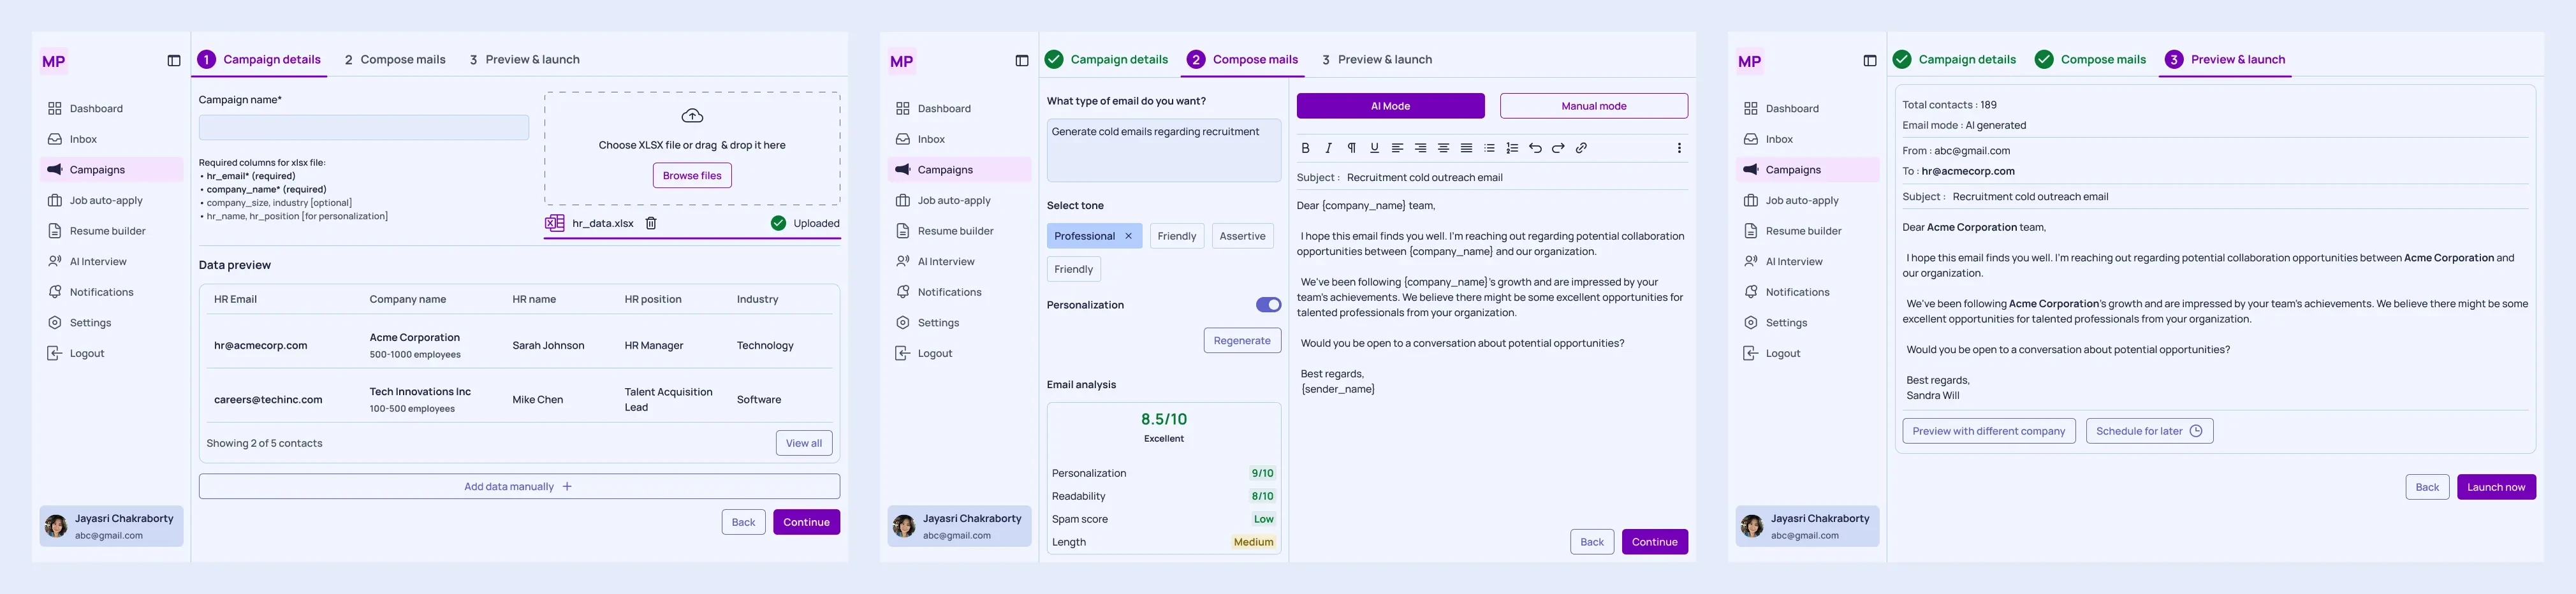Switch the composer to Manual mode
Image resolution: width=2576 pixels, height=594 pixels.
1594,106
